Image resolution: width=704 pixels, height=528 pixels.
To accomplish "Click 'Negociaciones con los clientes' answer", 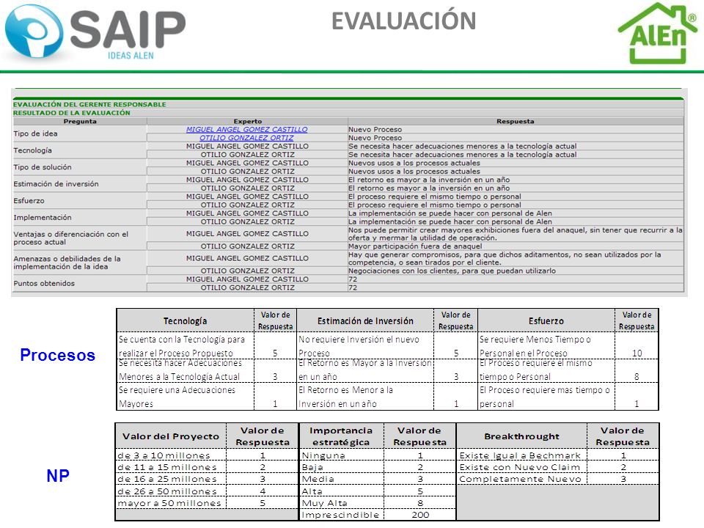I will click(452, 271).
